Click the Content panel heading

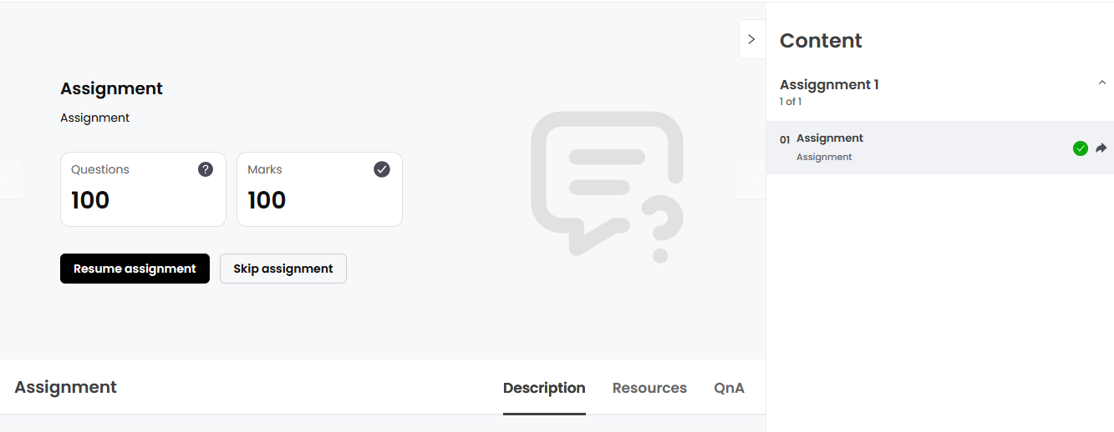pos(821,41)
